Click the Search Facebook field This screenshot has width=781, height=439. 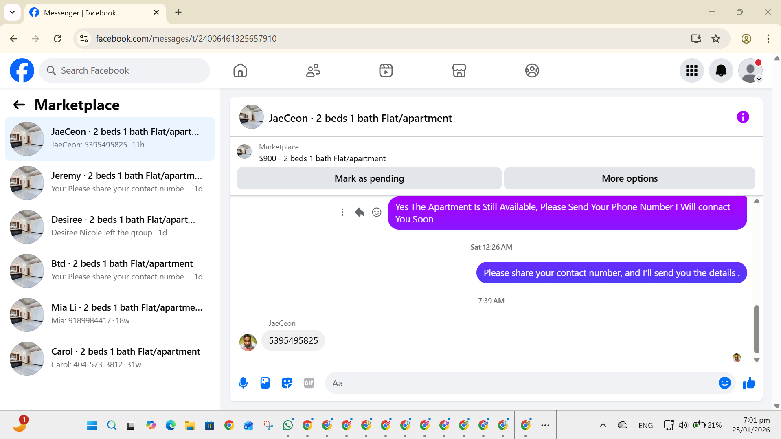click(x=125, y=70)
